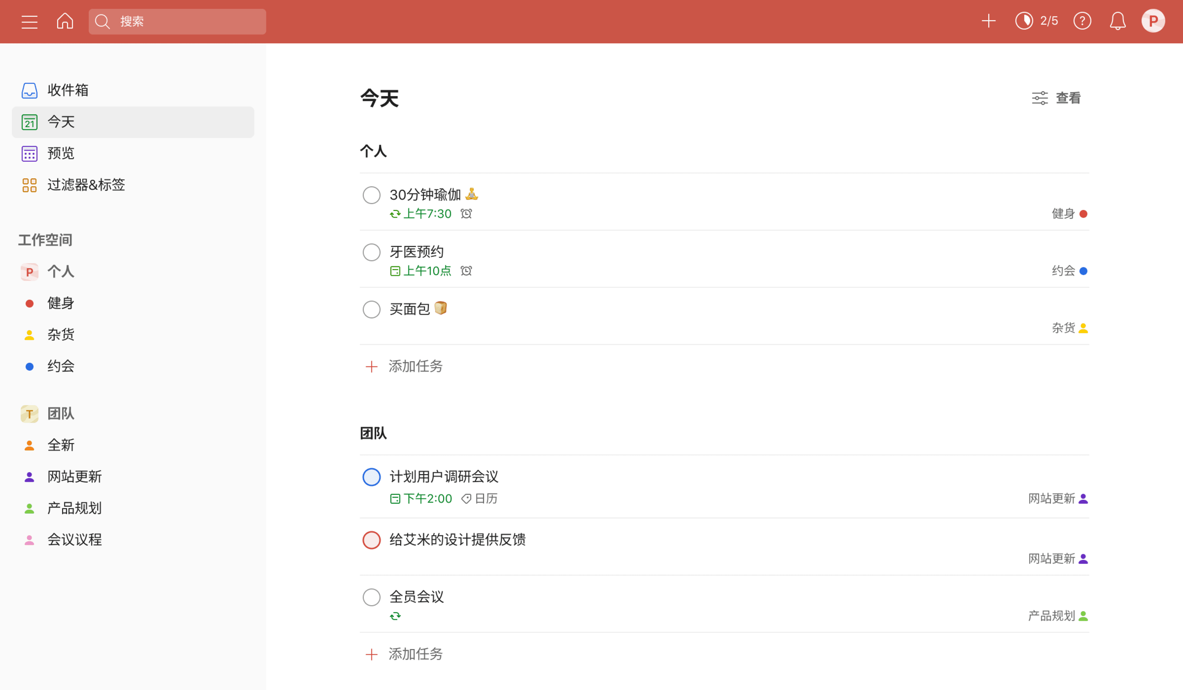Open the 收件箱 inbox icon

pyautogui.click(x=29, y=90)
